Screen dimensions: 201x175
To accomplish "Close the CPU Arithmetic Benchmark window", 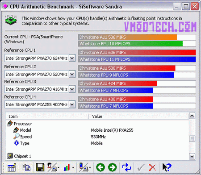I will tap(195, 6).
